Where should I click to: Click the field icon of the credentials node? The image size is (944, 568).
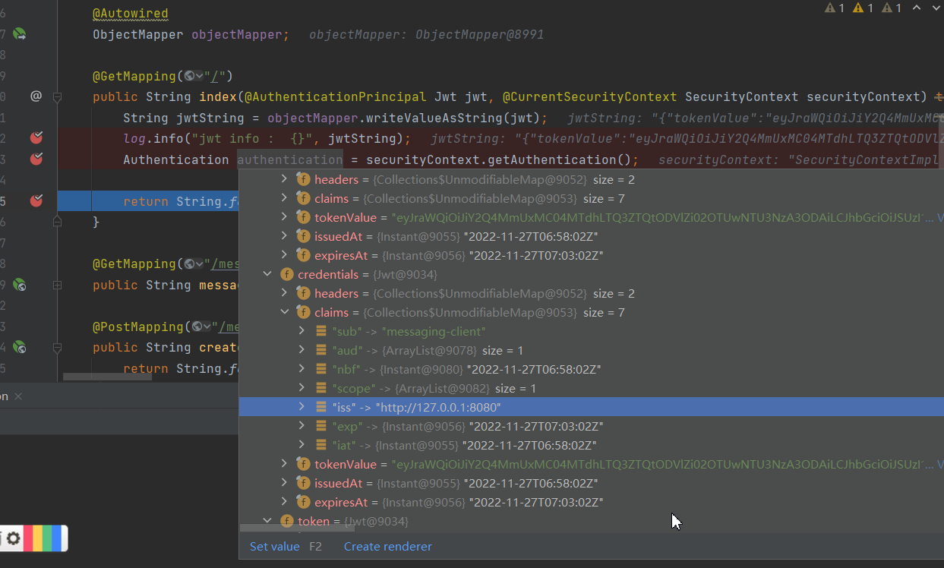287,274
